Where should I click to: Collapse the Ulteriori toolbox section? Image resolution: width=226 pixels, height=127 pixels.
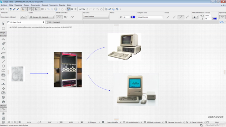3,106
